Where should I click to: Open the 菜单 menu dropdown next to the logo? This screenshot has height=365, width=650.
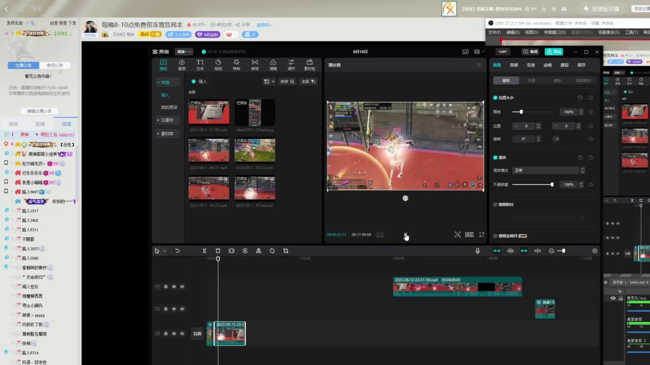pyautogui.click(x=184, y=52)
